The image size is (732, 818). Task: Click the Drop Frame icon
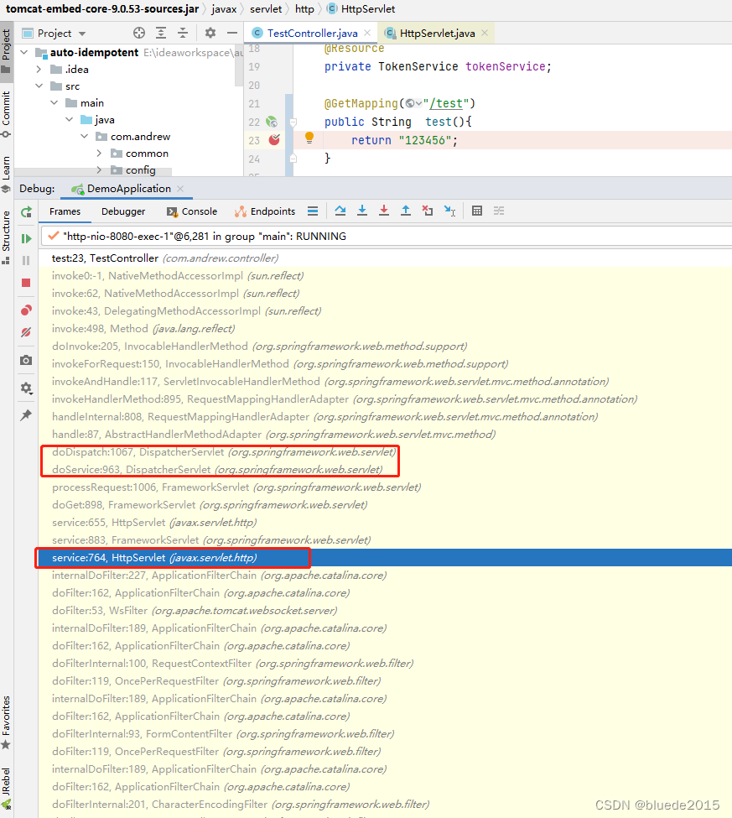(428, 211)
